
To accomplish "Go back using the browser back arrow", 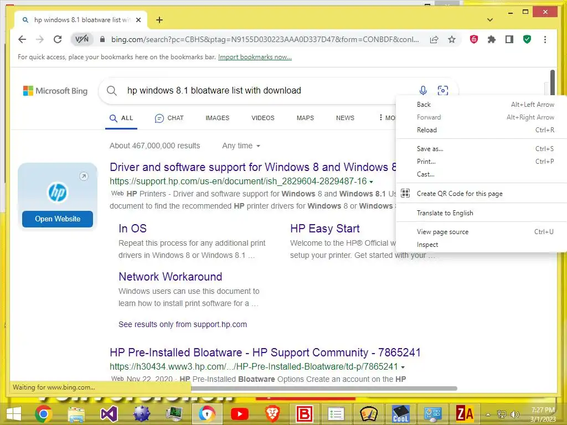I will tap(22, 39).
